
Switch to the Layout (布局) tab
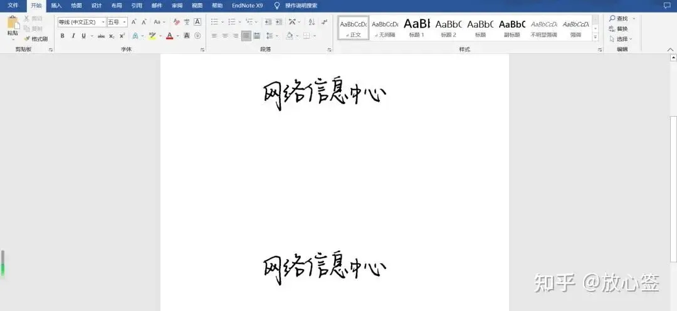click(x=117, y=6)
